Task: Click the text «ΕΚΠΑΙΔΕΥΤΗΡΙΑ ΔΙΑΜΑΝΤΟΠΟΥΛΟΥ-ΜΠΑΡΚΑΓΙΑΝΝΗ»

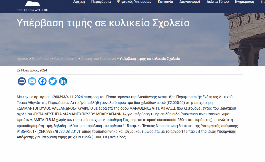Action: pos(79,114)
